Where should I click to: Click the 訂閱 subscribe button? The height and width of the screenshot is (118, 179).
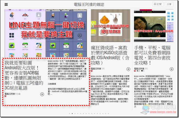pos(158,4)
